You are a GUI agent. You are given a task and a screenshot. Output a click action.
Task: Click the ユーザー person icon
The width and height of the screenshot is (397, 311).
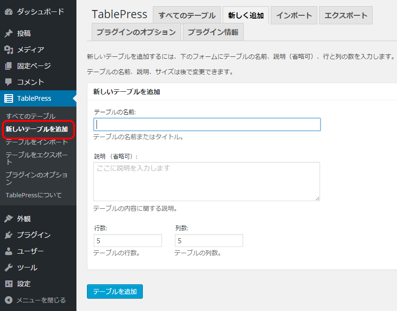pyautogui.click(x=9, y=251)
